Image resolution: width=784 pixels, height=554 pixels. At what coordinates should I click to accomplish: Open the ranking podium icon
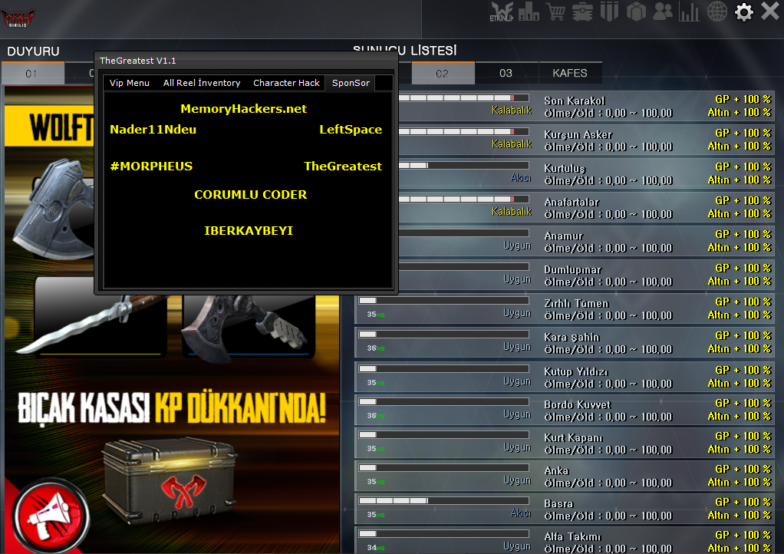[x=529, y=11]
